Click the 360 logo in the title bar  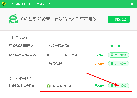[4, 4]
